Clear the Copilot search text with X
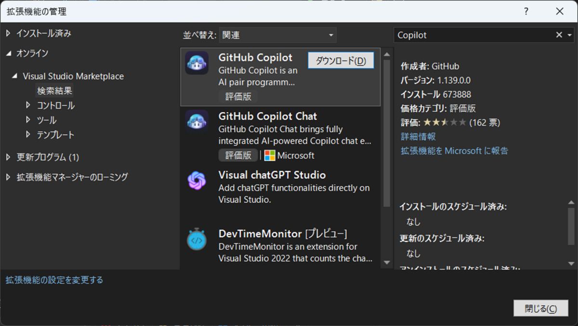Screen dimensions: 578x326 (559, 35)
